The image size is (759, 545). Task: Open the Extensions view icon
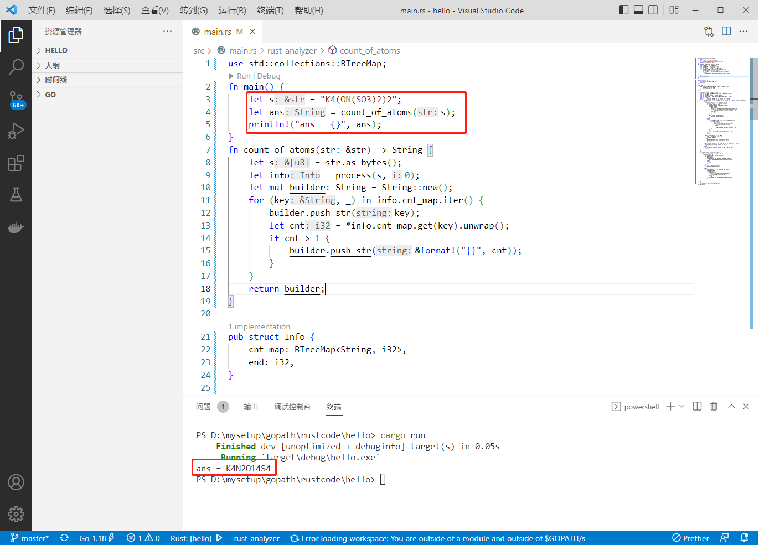(16, 163)
